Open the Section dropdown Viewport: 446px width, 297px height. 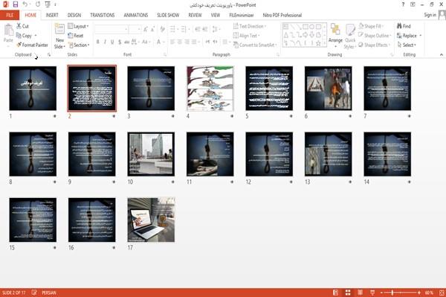pos(79,45)
